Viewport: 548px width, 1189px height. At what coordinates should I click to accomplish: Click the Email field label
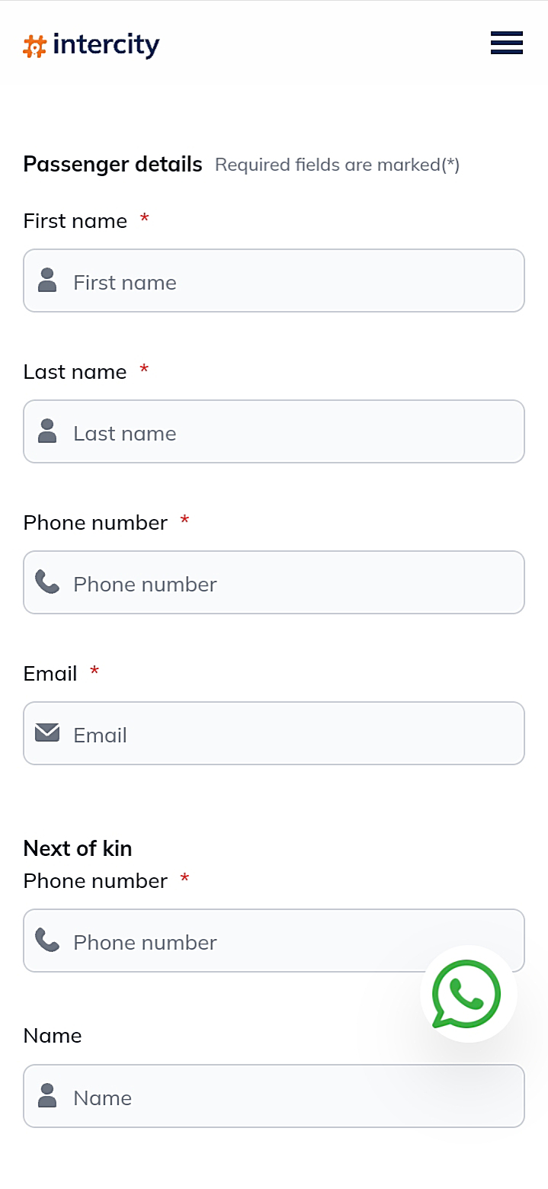(50, 674)
